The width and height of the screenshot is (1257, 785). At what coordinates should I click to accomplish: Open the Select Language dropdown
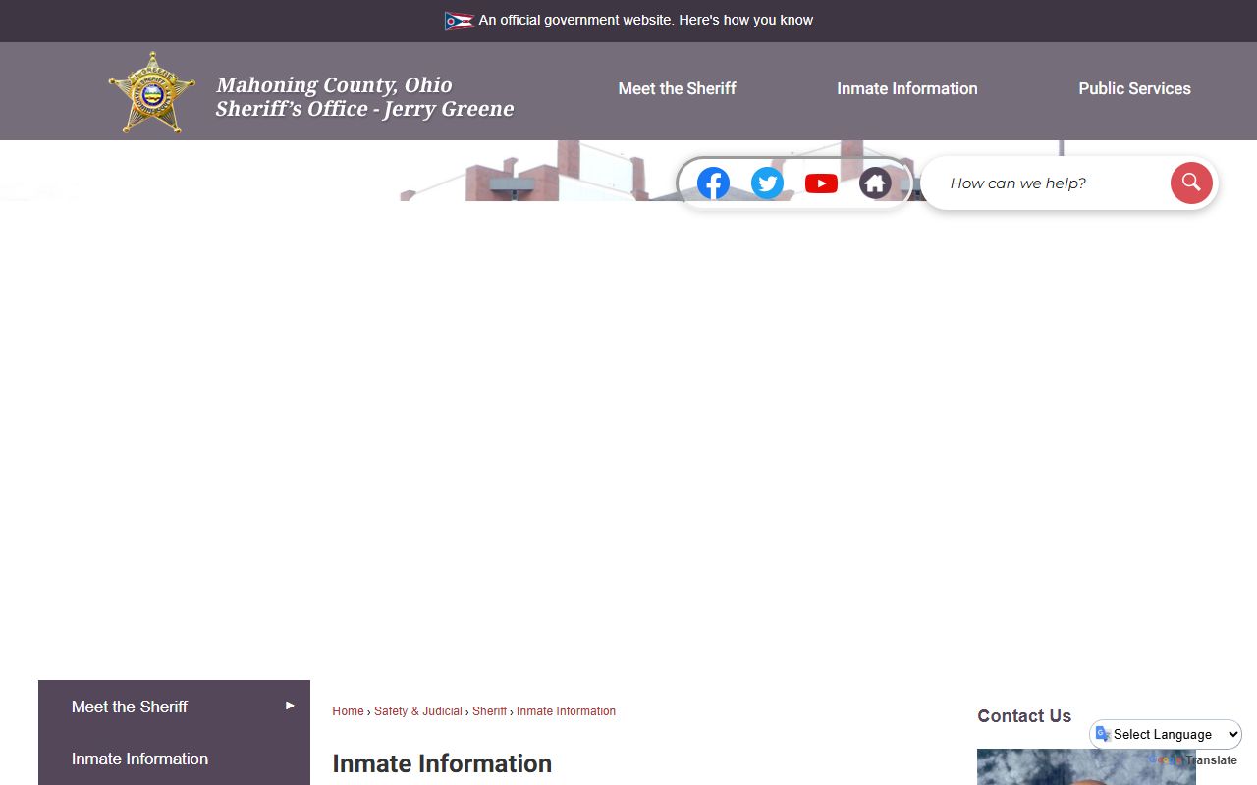[x=1166, y=734]
